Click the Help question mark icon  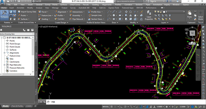tap(177, 1)
